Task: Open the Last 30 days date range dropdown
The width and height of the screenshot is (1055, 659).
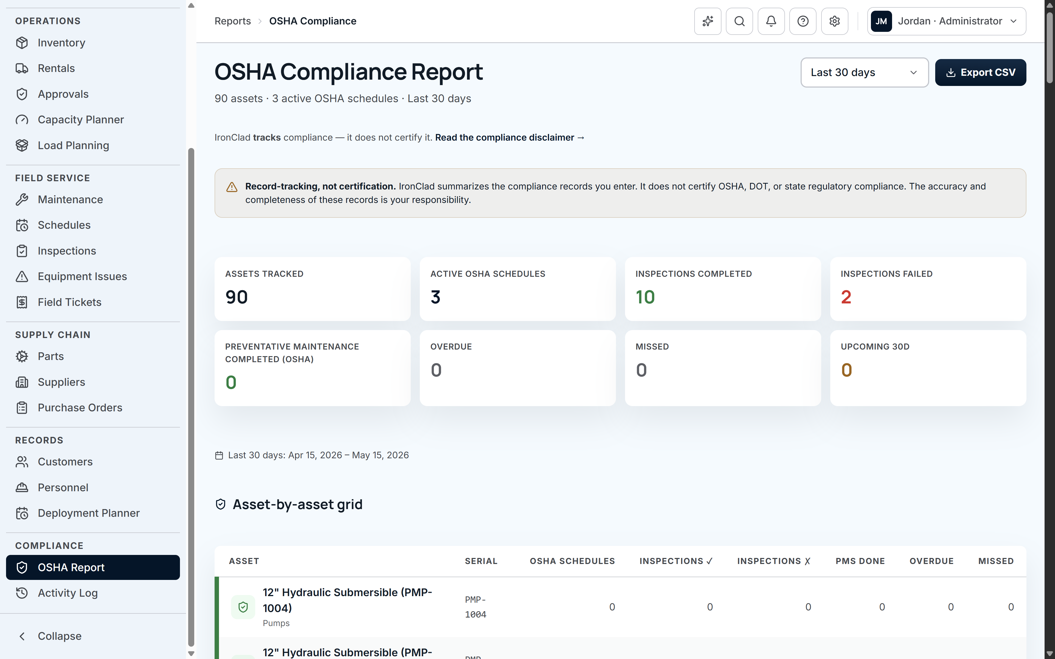Action: 865,72
